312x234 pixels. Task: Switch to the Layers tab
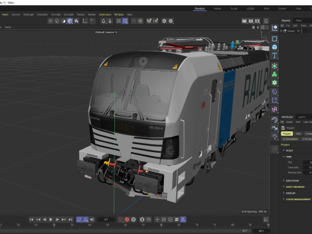pyautogui.click(x=302, y=117)
